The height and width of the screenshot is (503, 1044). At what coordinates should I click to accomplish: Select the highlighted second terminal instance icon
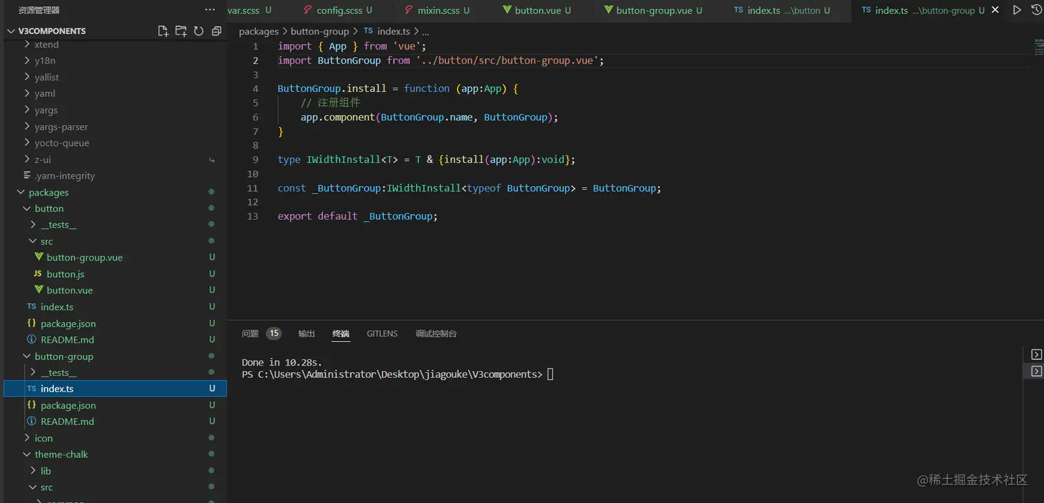pos(1036,371)
